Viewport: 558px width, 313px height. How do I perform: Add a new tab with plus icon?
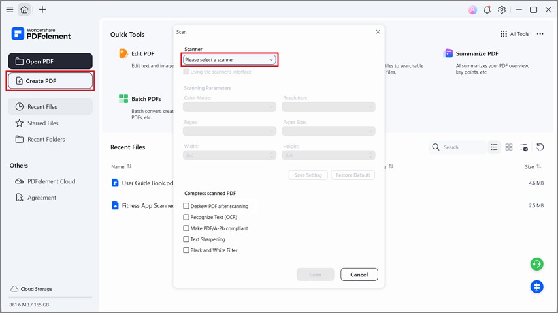42,10
